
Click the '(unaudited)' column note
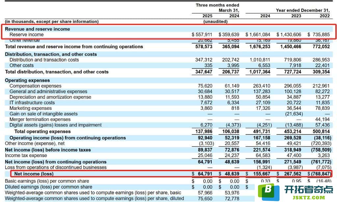click(x=215, y=21)
